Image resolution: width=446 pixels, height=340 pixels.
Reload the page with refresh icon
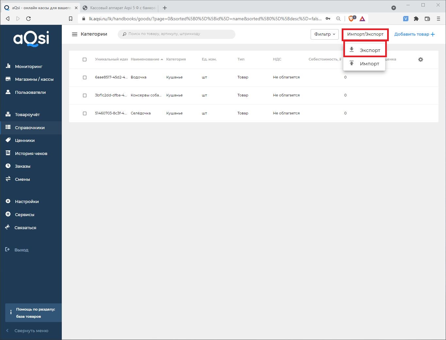[x=28, y=19]
